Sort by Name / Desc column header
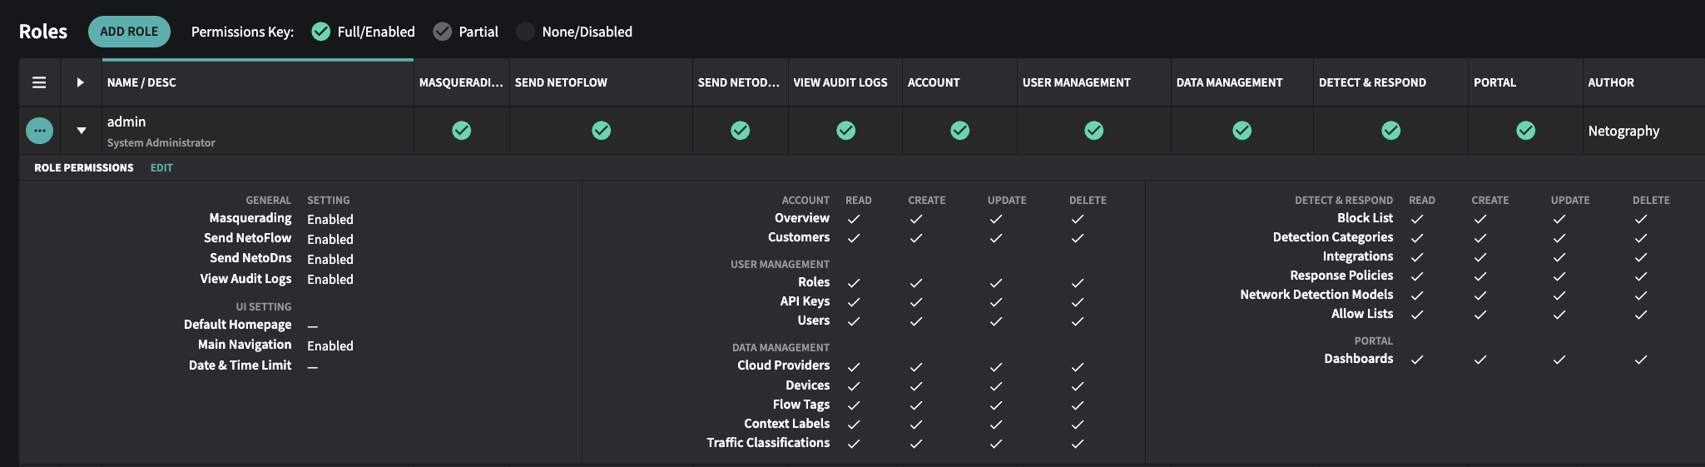Image resolution: width=1705 pixels, height=467 pixels. point(141,82)
